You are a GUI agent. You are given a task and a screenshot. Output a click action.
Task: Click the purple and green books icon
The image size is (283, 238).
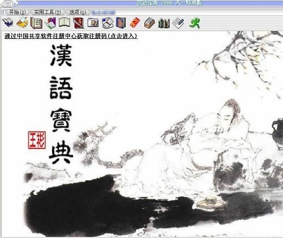50,23
